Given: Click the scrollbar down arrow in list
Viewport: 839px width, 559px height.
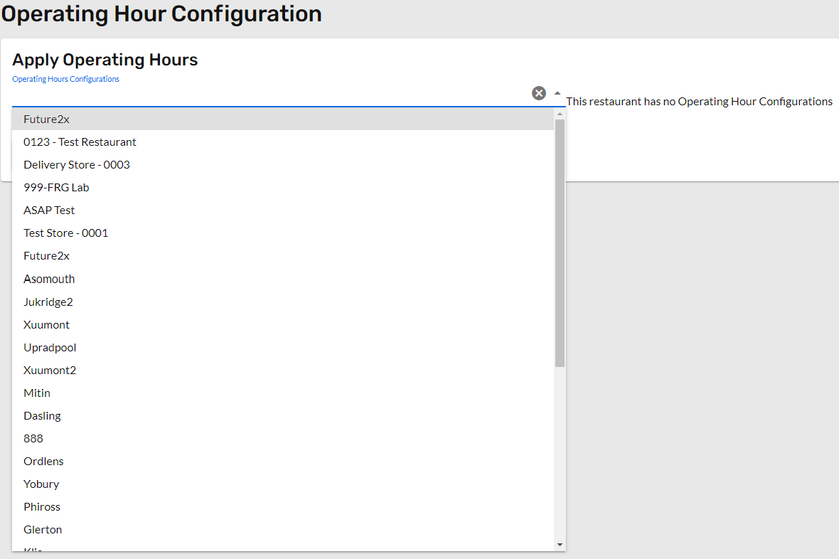Looking at the screenshot, I should 560,545.
